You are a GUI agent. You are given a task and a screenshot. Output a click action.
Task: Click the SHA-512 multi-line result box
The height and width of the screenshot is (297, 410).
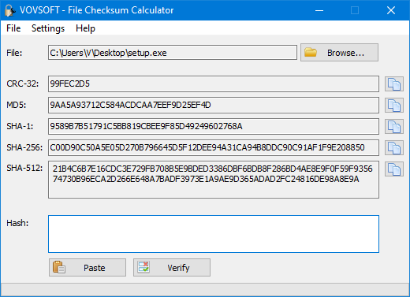(x=214, y=180)
